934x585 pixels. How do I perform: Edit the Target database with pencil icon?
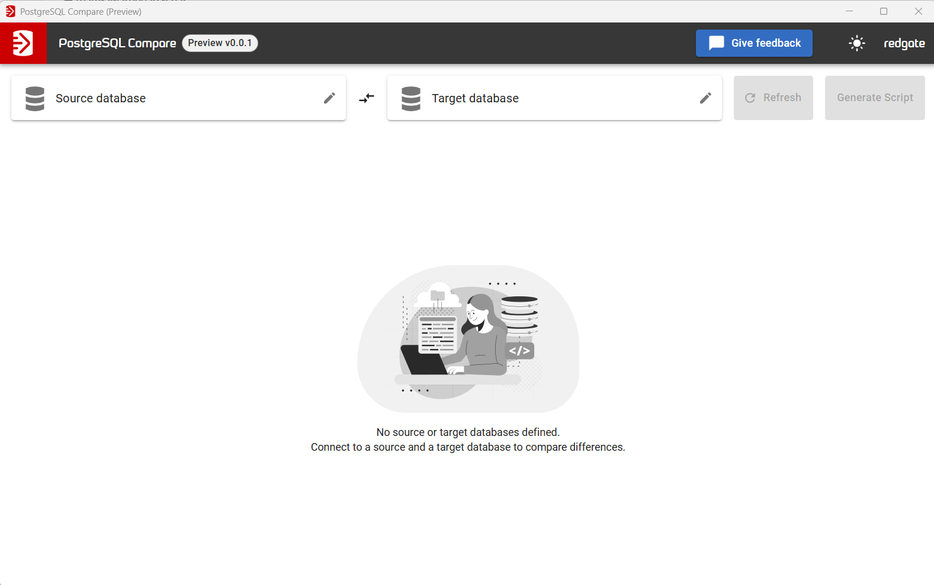click(705, 98)
